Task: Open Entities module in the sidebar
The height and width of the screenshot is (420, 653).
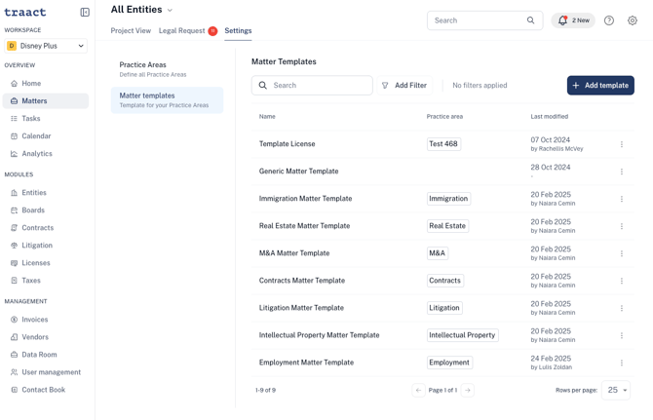Action: (46, 192)
